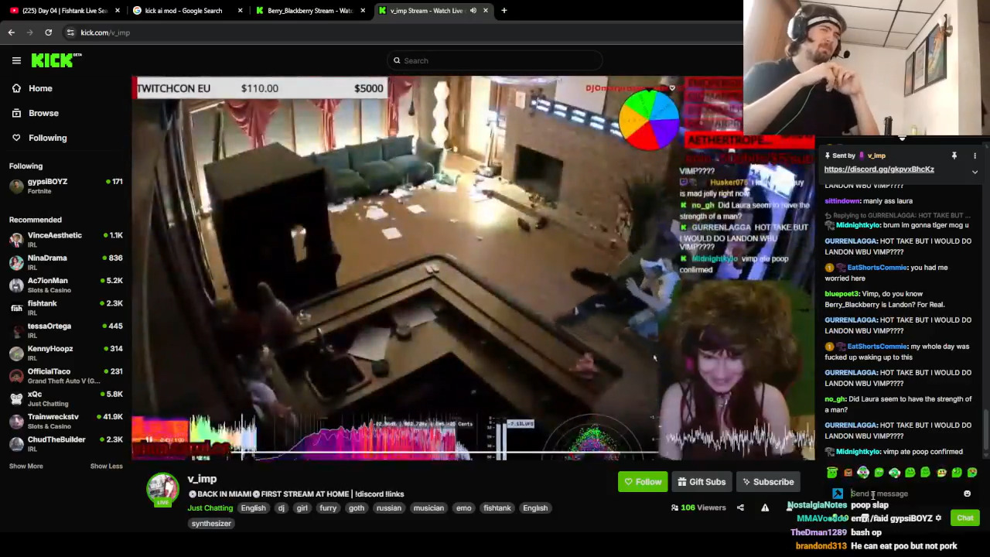Click the Send a message chat input

coord(902,494)
